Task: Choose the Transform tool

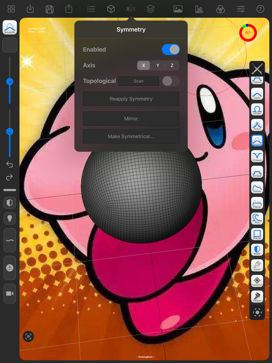Action: coord(257,281)
